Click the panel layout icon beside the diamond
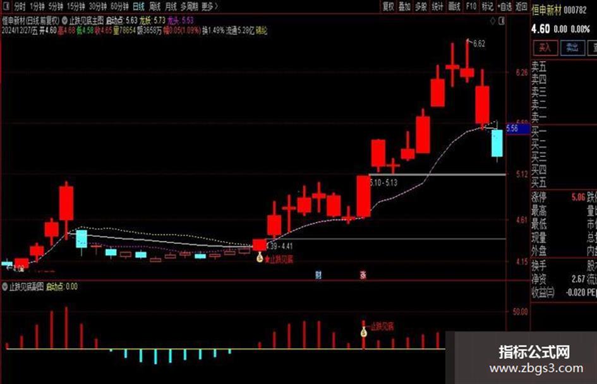The image size is (597, 384). 502,21
